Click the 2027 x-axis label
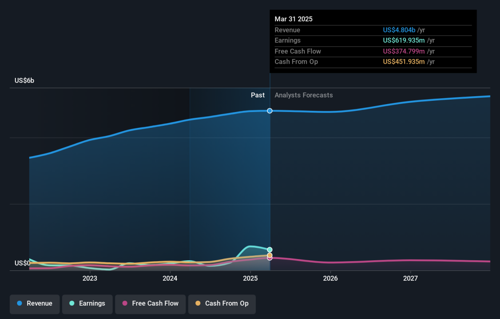Screen dimensions: 500x319 click(411, 278)
